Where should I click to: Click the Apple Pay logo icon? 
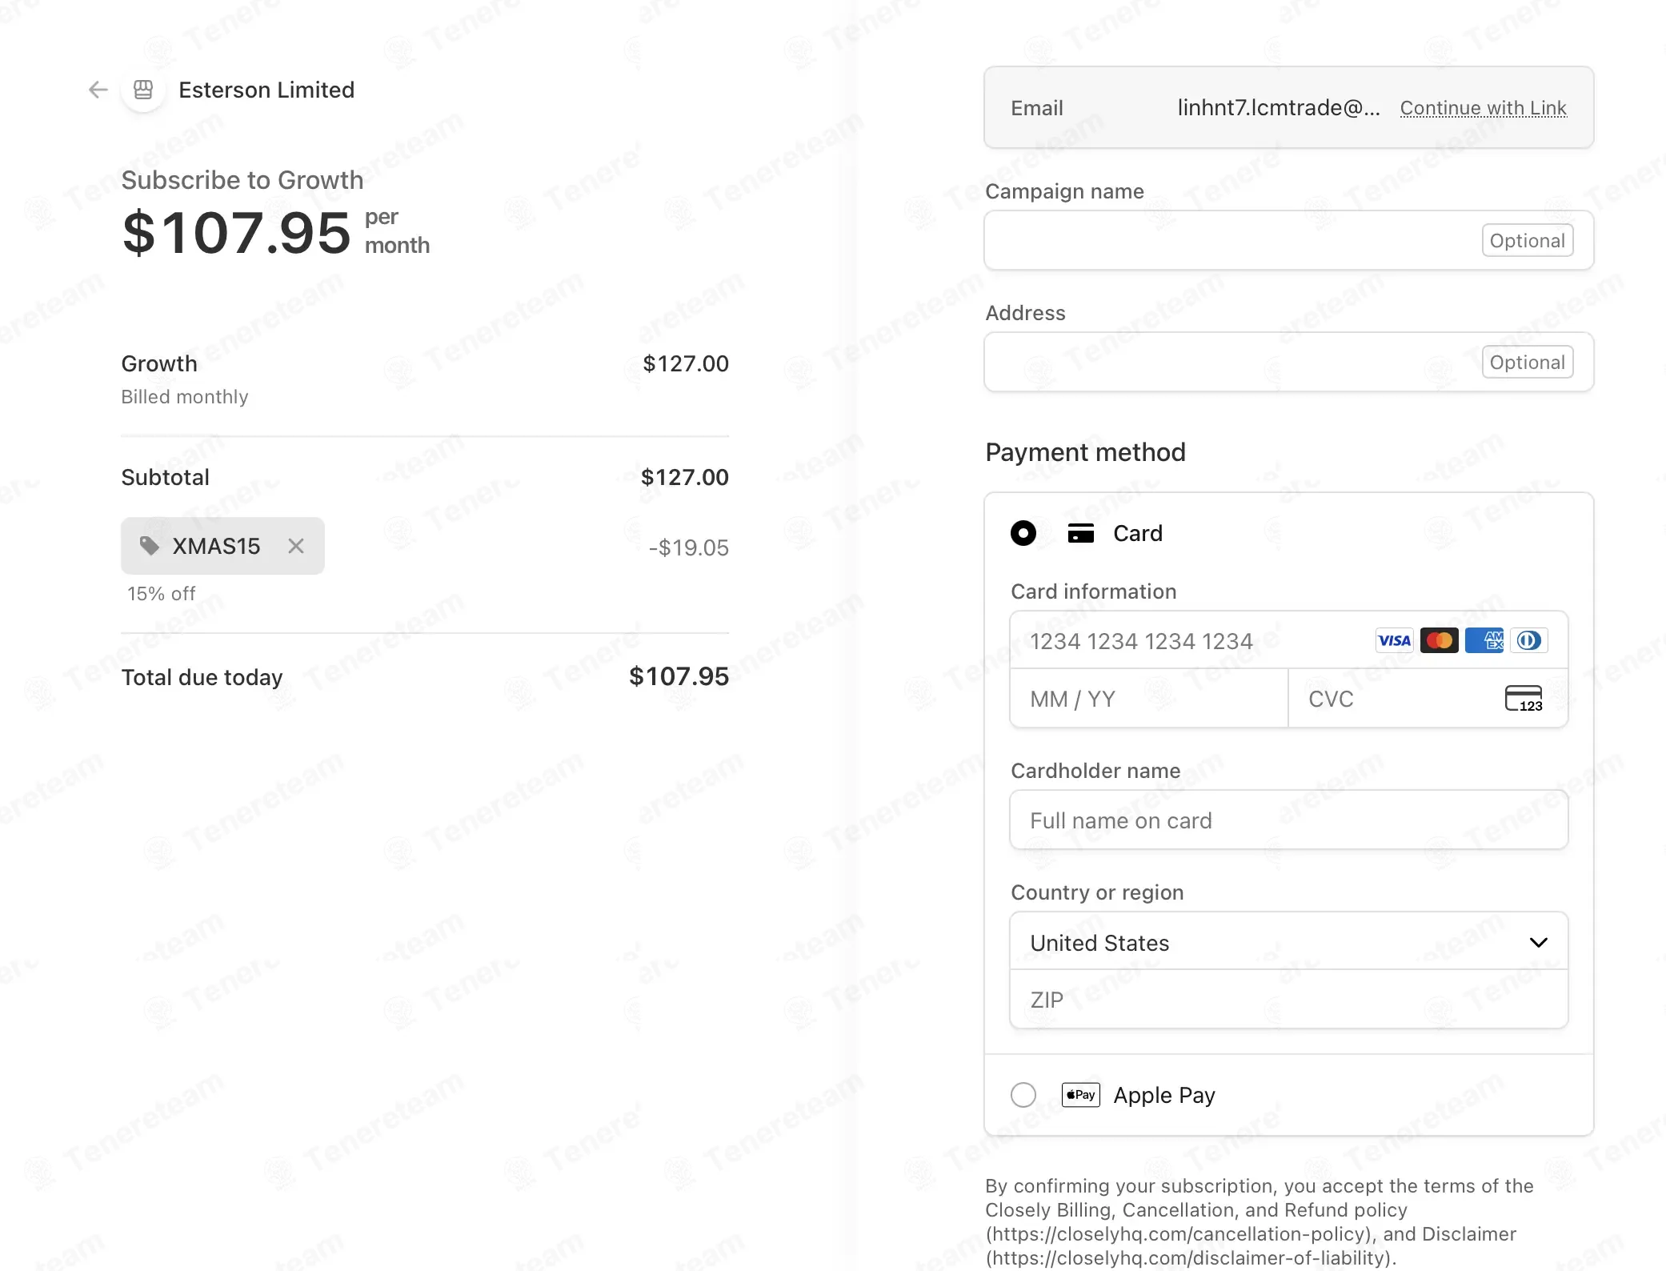pyautogui.click(x=1080, y=1095)
